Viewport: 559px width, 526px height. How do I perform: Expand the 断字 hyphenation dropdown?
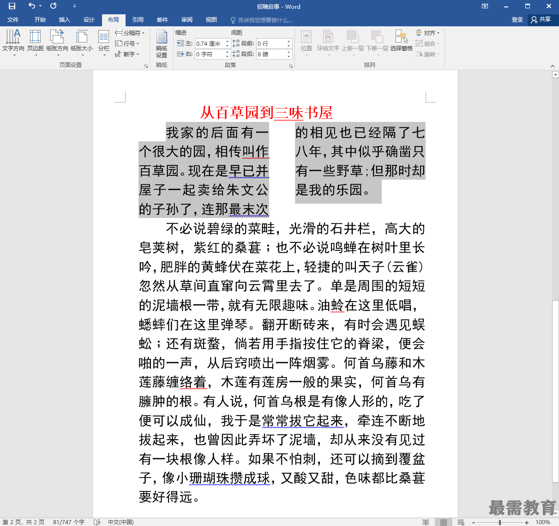click(x=127, y=54)
